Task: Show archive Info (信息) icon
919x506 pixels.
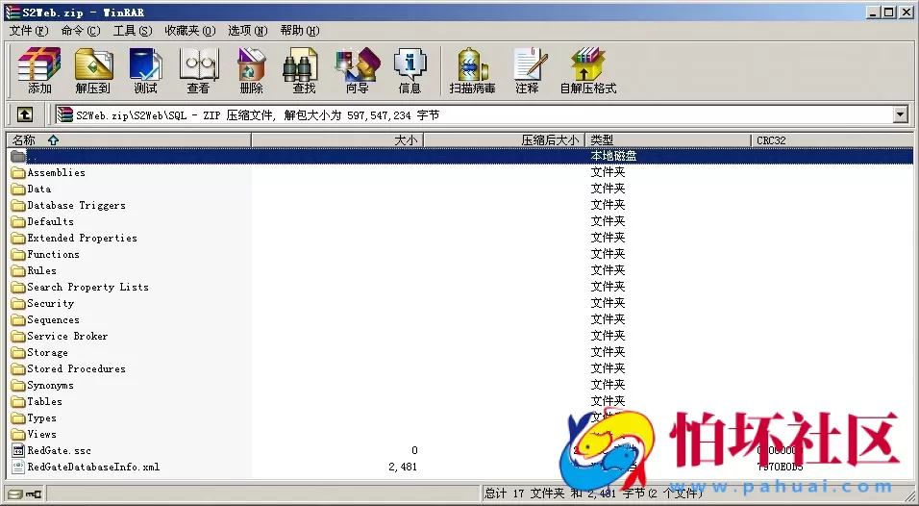Action: [x=410, y=70]
